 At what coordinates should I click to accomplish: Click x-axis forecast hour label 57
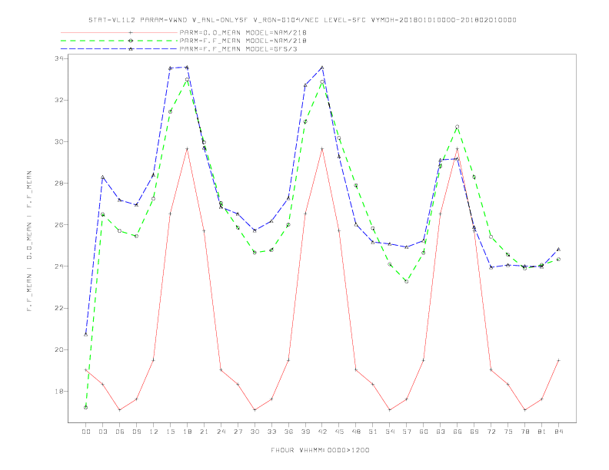407,432
